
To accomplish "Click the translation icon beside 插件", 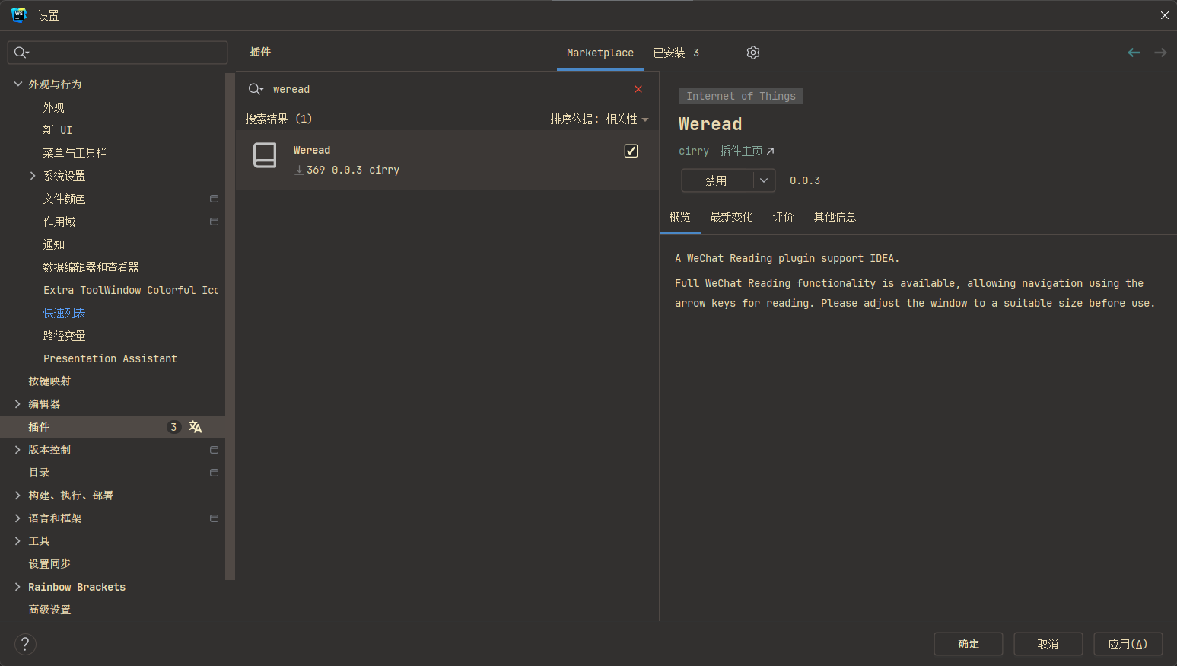I will click(x=196, y=427).
